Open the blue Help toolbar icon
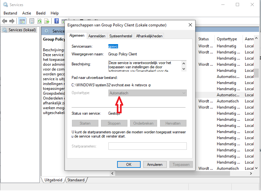Viewport: 261px width, 191px height. point(56,21)
